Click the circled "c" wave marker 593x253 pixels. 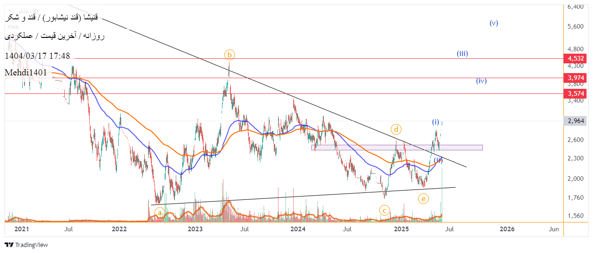[384, 210]
